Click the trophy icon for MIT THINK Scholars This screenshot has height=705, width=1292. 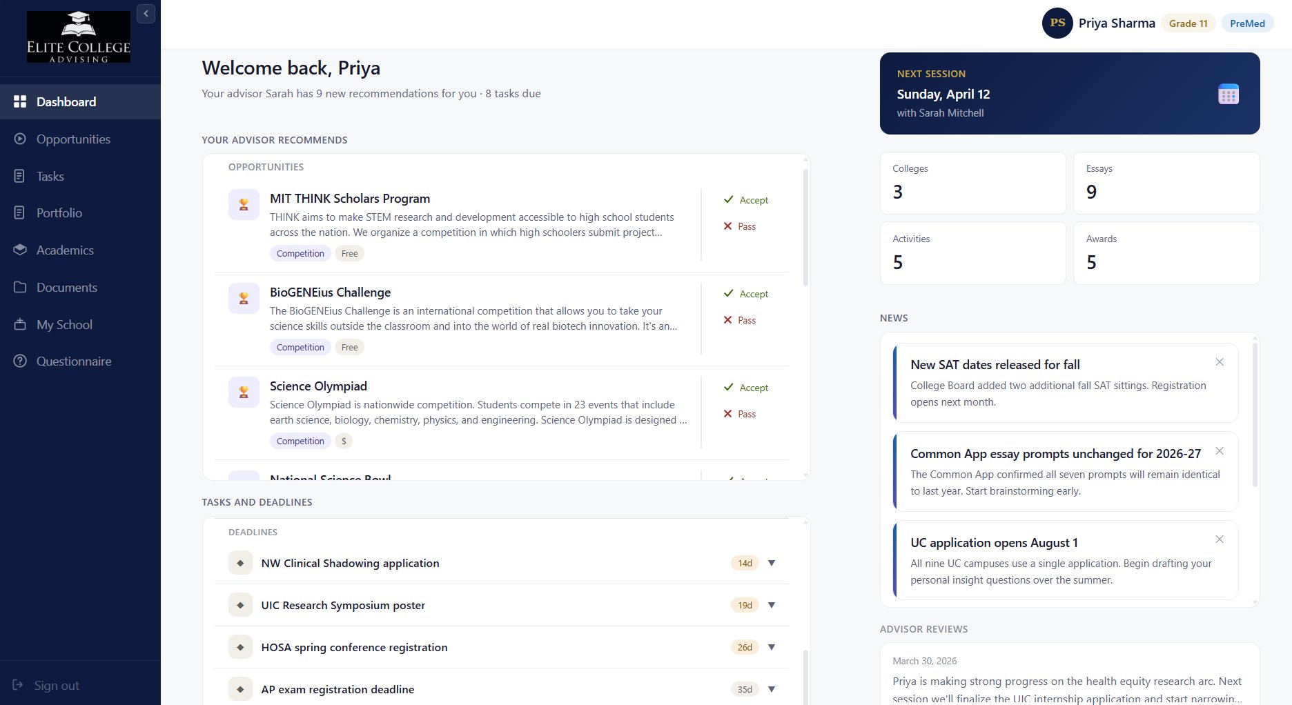[x=244, y=205]
